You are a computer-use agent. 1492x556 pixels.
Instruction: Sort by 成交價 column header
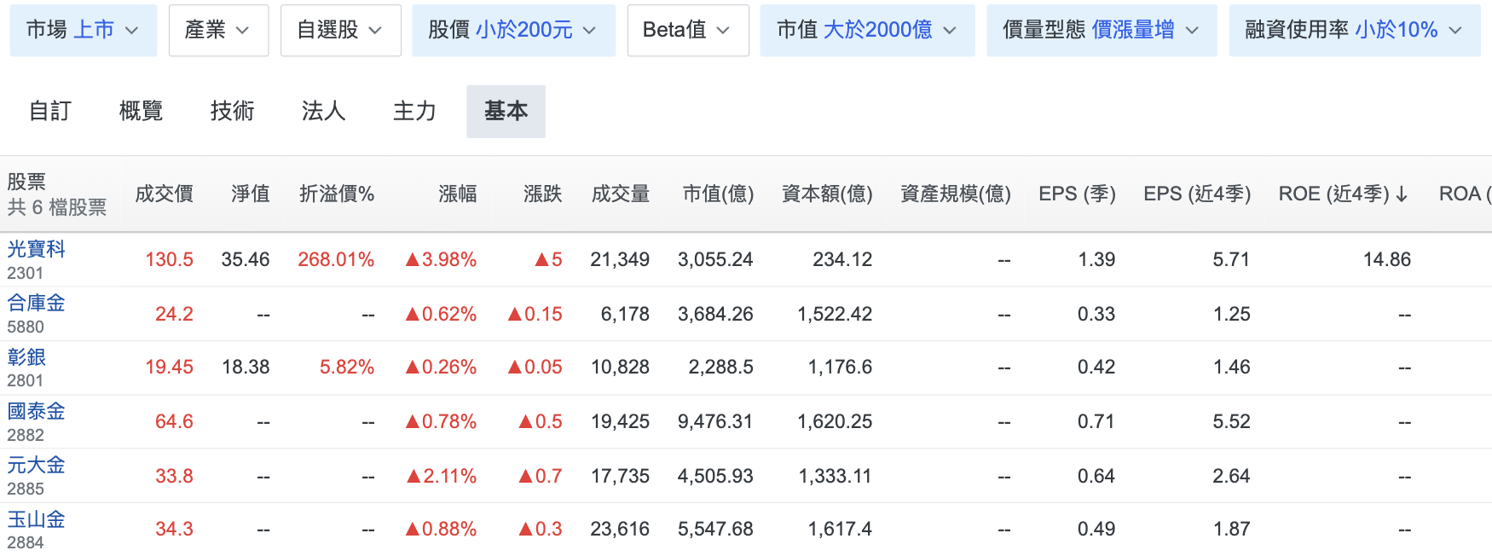coord(164,194)
